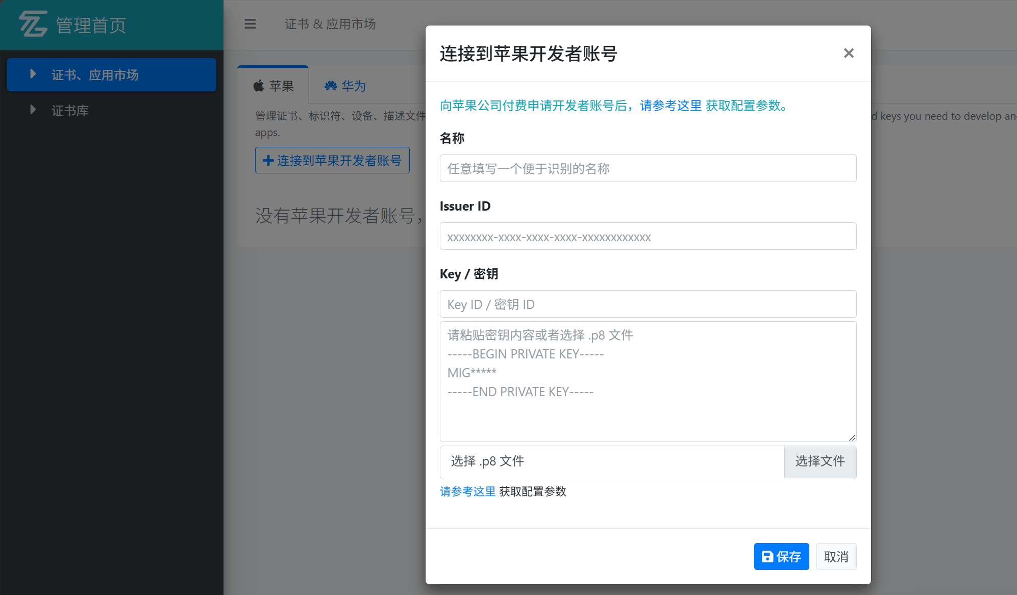Click the Apple logo icon

click(259, 86)
